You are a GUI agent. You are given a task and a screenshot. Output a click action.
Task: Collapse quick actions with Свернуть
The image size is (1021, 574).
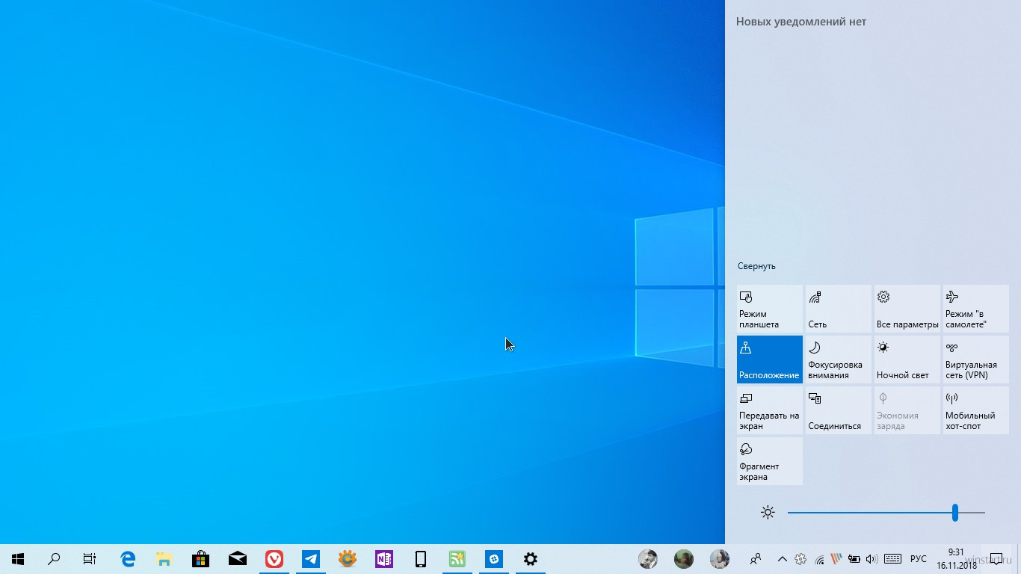(x=756, y=266)
